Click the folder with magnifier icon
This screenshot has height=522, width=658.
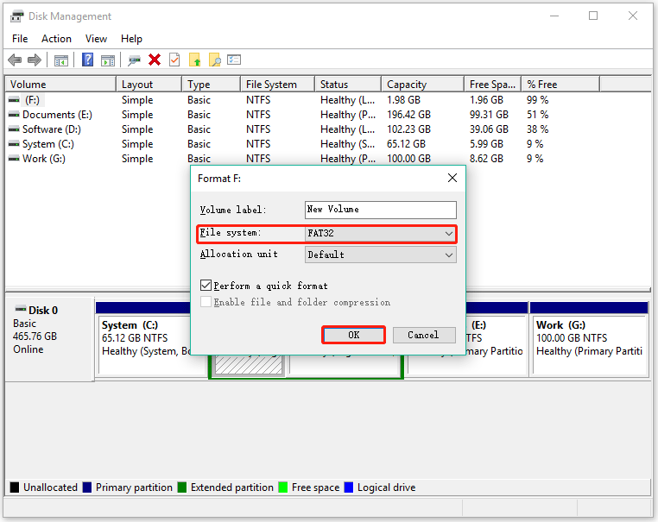click(214, 60)
